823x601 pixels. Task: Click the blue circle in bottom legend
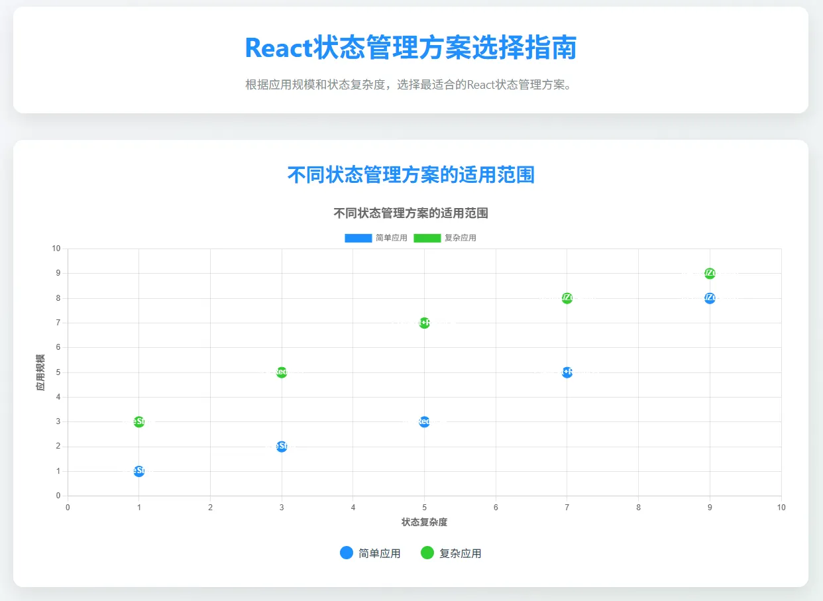pyautogui.click(x=347, y=553)
